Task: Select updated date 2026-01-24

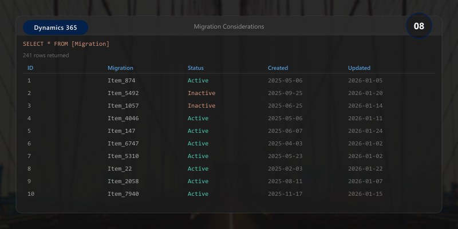Action: tap(365, 131)
